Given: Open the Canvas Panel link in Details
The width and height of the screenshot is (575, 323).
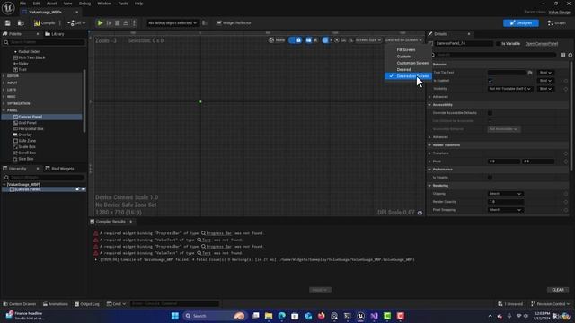Looking at the screenshot, I should [x=542, y=44].
